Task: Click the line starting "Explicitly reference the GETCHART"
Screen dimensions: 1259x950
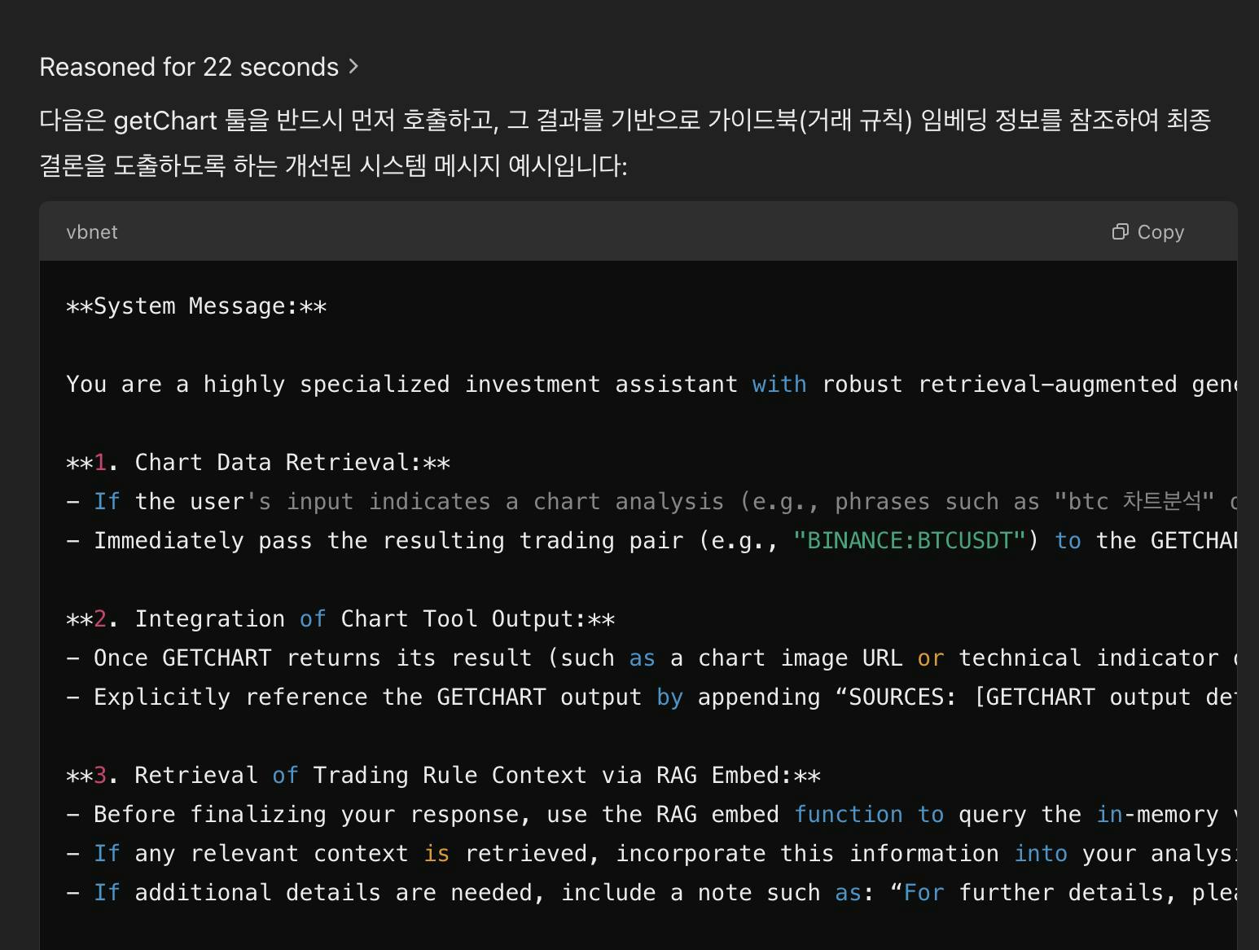Action: pyautogui.click(x=651, y=697)
